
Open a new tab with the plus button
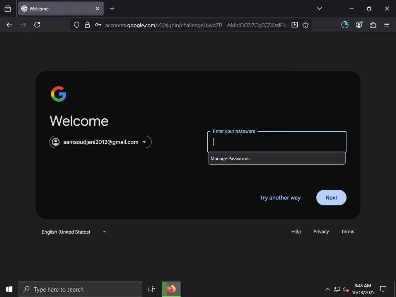pos(112,9)
